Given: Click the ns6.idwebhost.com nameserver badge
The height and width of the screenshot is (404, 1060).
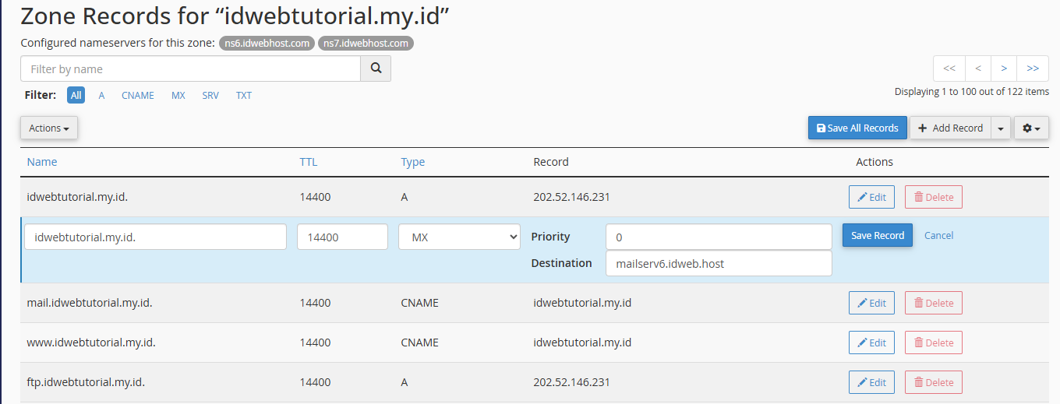Looking at the screenshot, I should click(x=267, y=44).
